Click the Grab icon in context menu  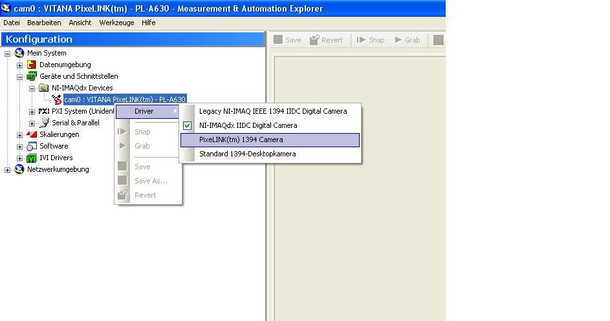point(123,146)
